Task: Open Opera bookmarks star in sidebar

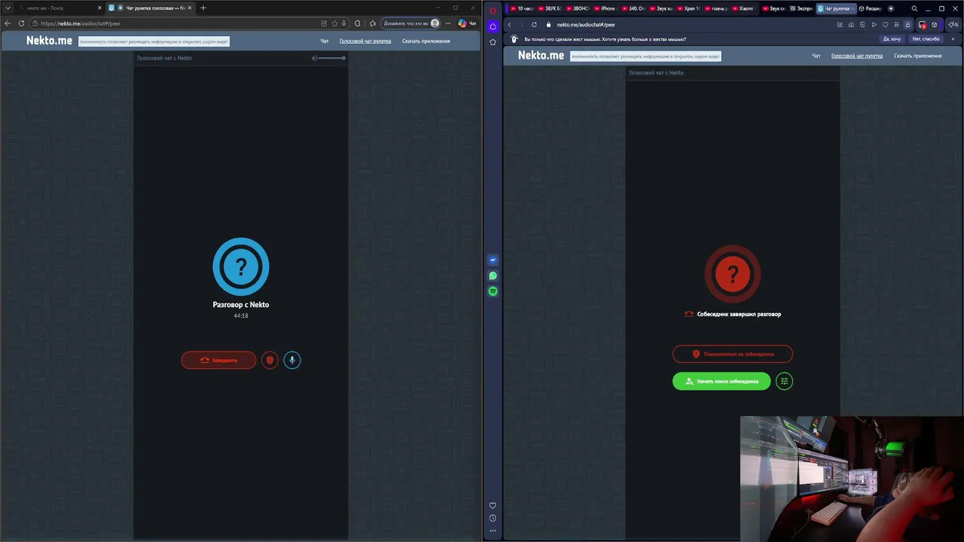Action: (x=493, y=42)
